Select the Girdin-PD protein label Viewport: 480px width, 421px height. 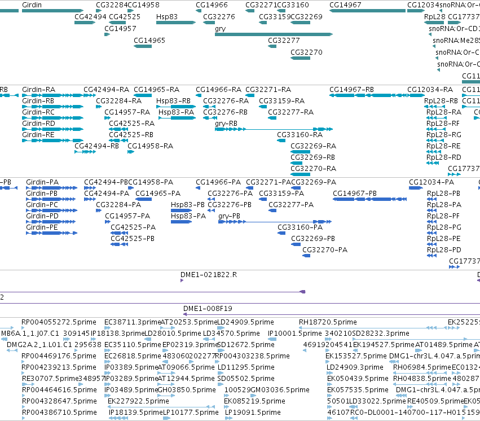point(42,216)
